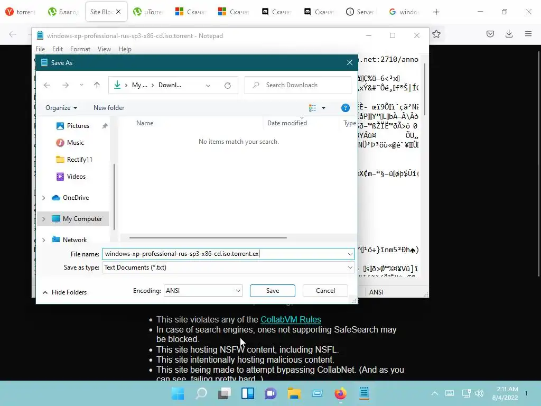Click the Save button

273,291
